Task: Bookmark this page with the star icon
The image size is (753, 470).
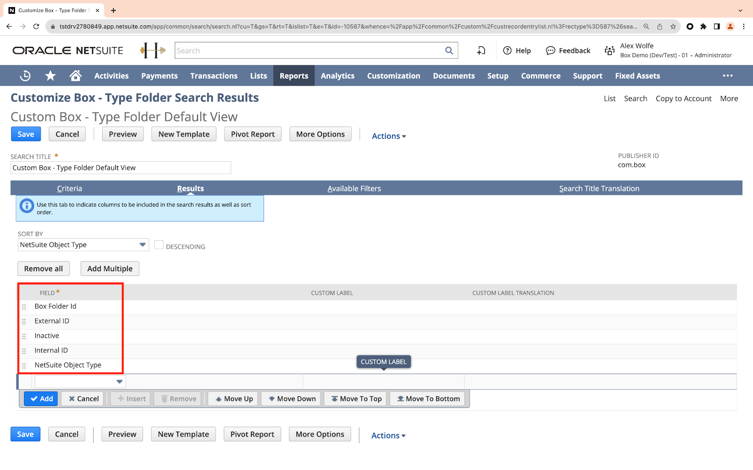Action: point(673,27)
